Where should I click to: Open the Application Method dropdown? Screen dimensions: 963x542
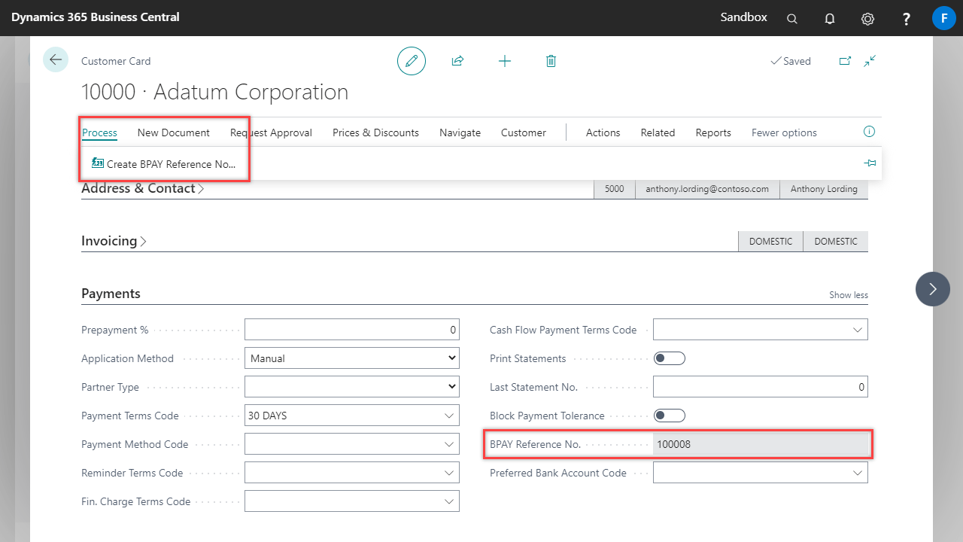point(352,358)
